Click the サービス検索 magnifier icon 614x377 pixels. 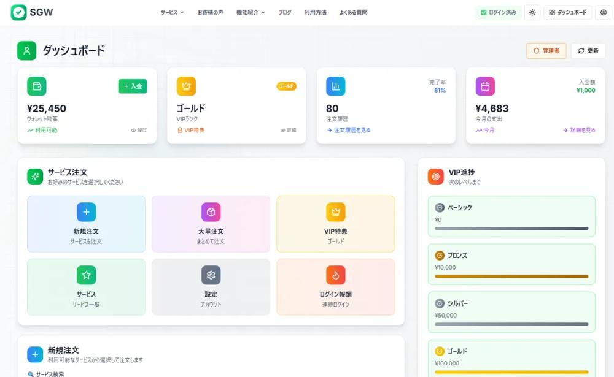(x=31, y=375)
